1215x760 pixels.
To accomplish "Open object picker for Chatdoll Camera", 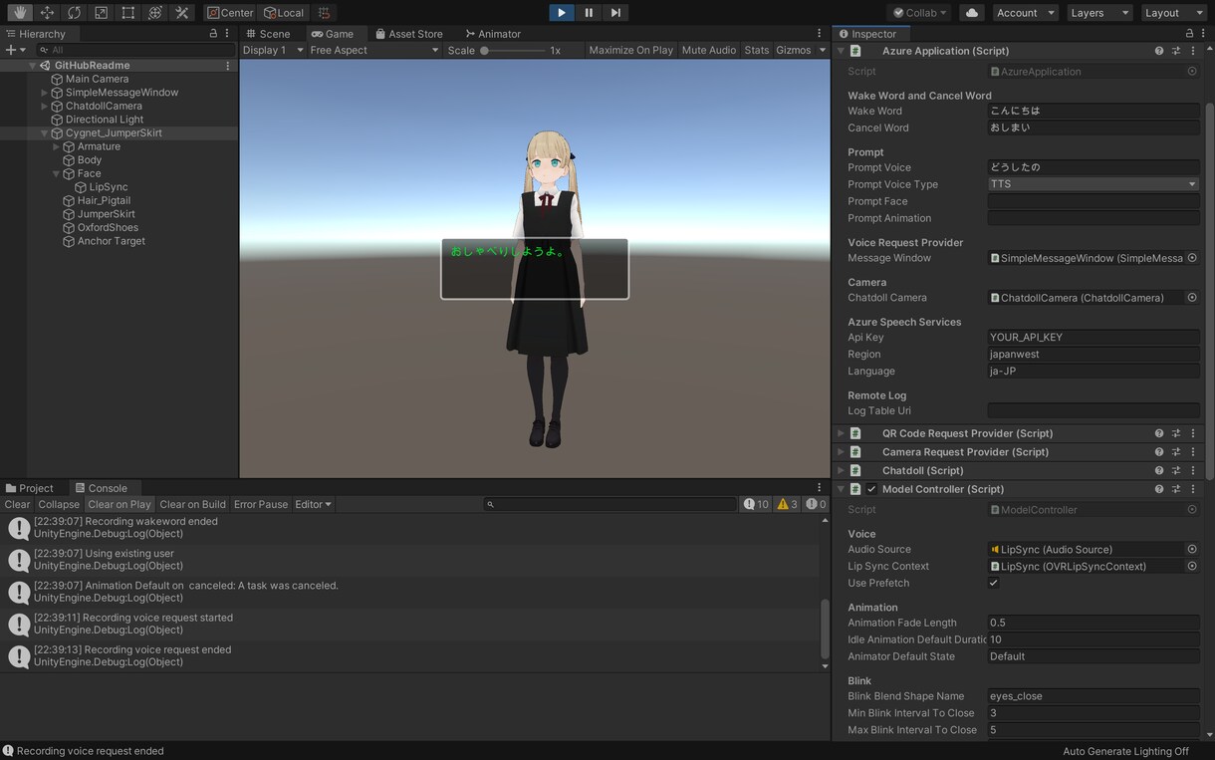I will click(1192, 298).
